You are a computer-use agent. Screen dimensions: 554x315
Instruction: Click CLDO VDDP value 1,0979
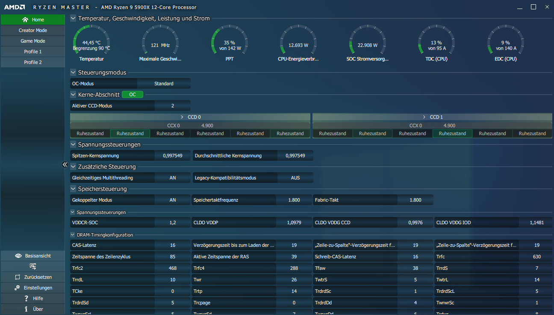point(294,223)
